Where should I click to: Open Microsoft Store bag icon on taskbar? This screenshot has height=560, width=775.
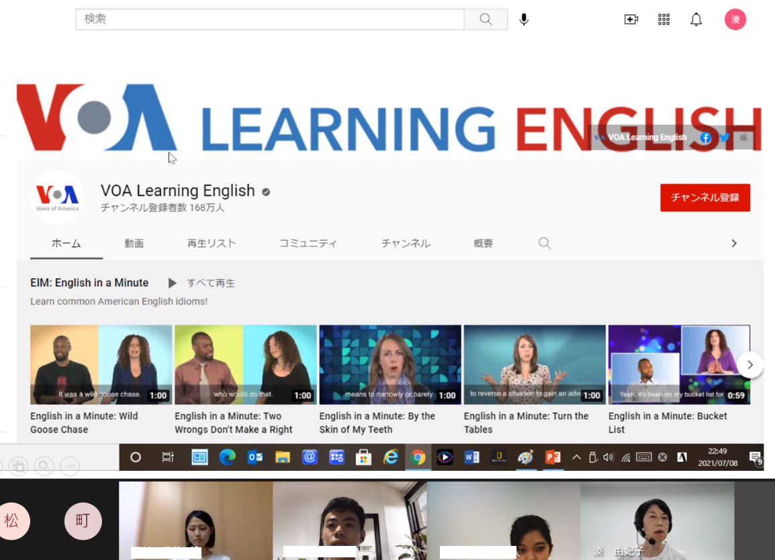[x=363, y=457]
